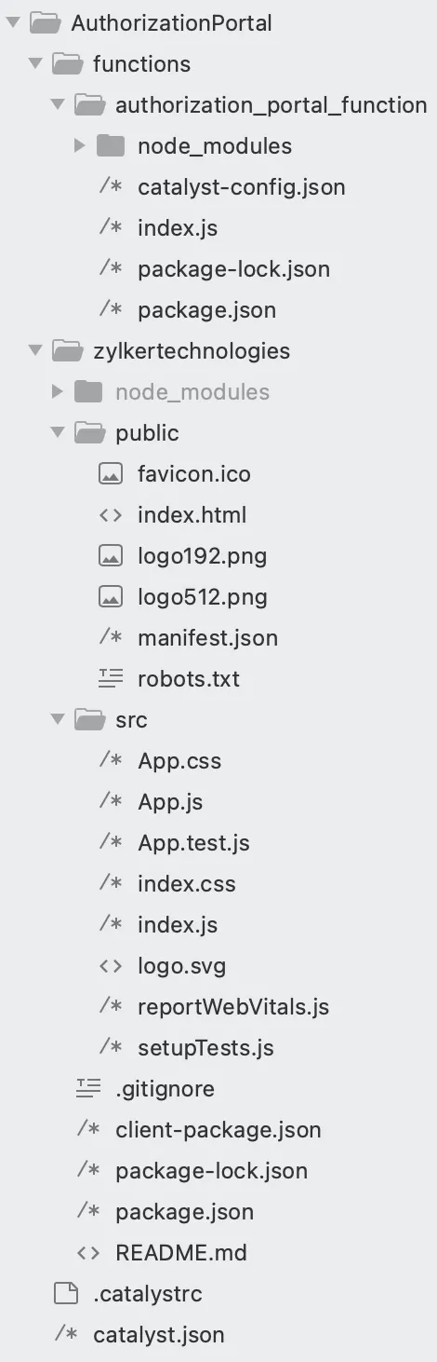This screenshot has width=437, height=1362.
Task: Open catalyst.json at the root level
Action: click(x=159, y=1335)
